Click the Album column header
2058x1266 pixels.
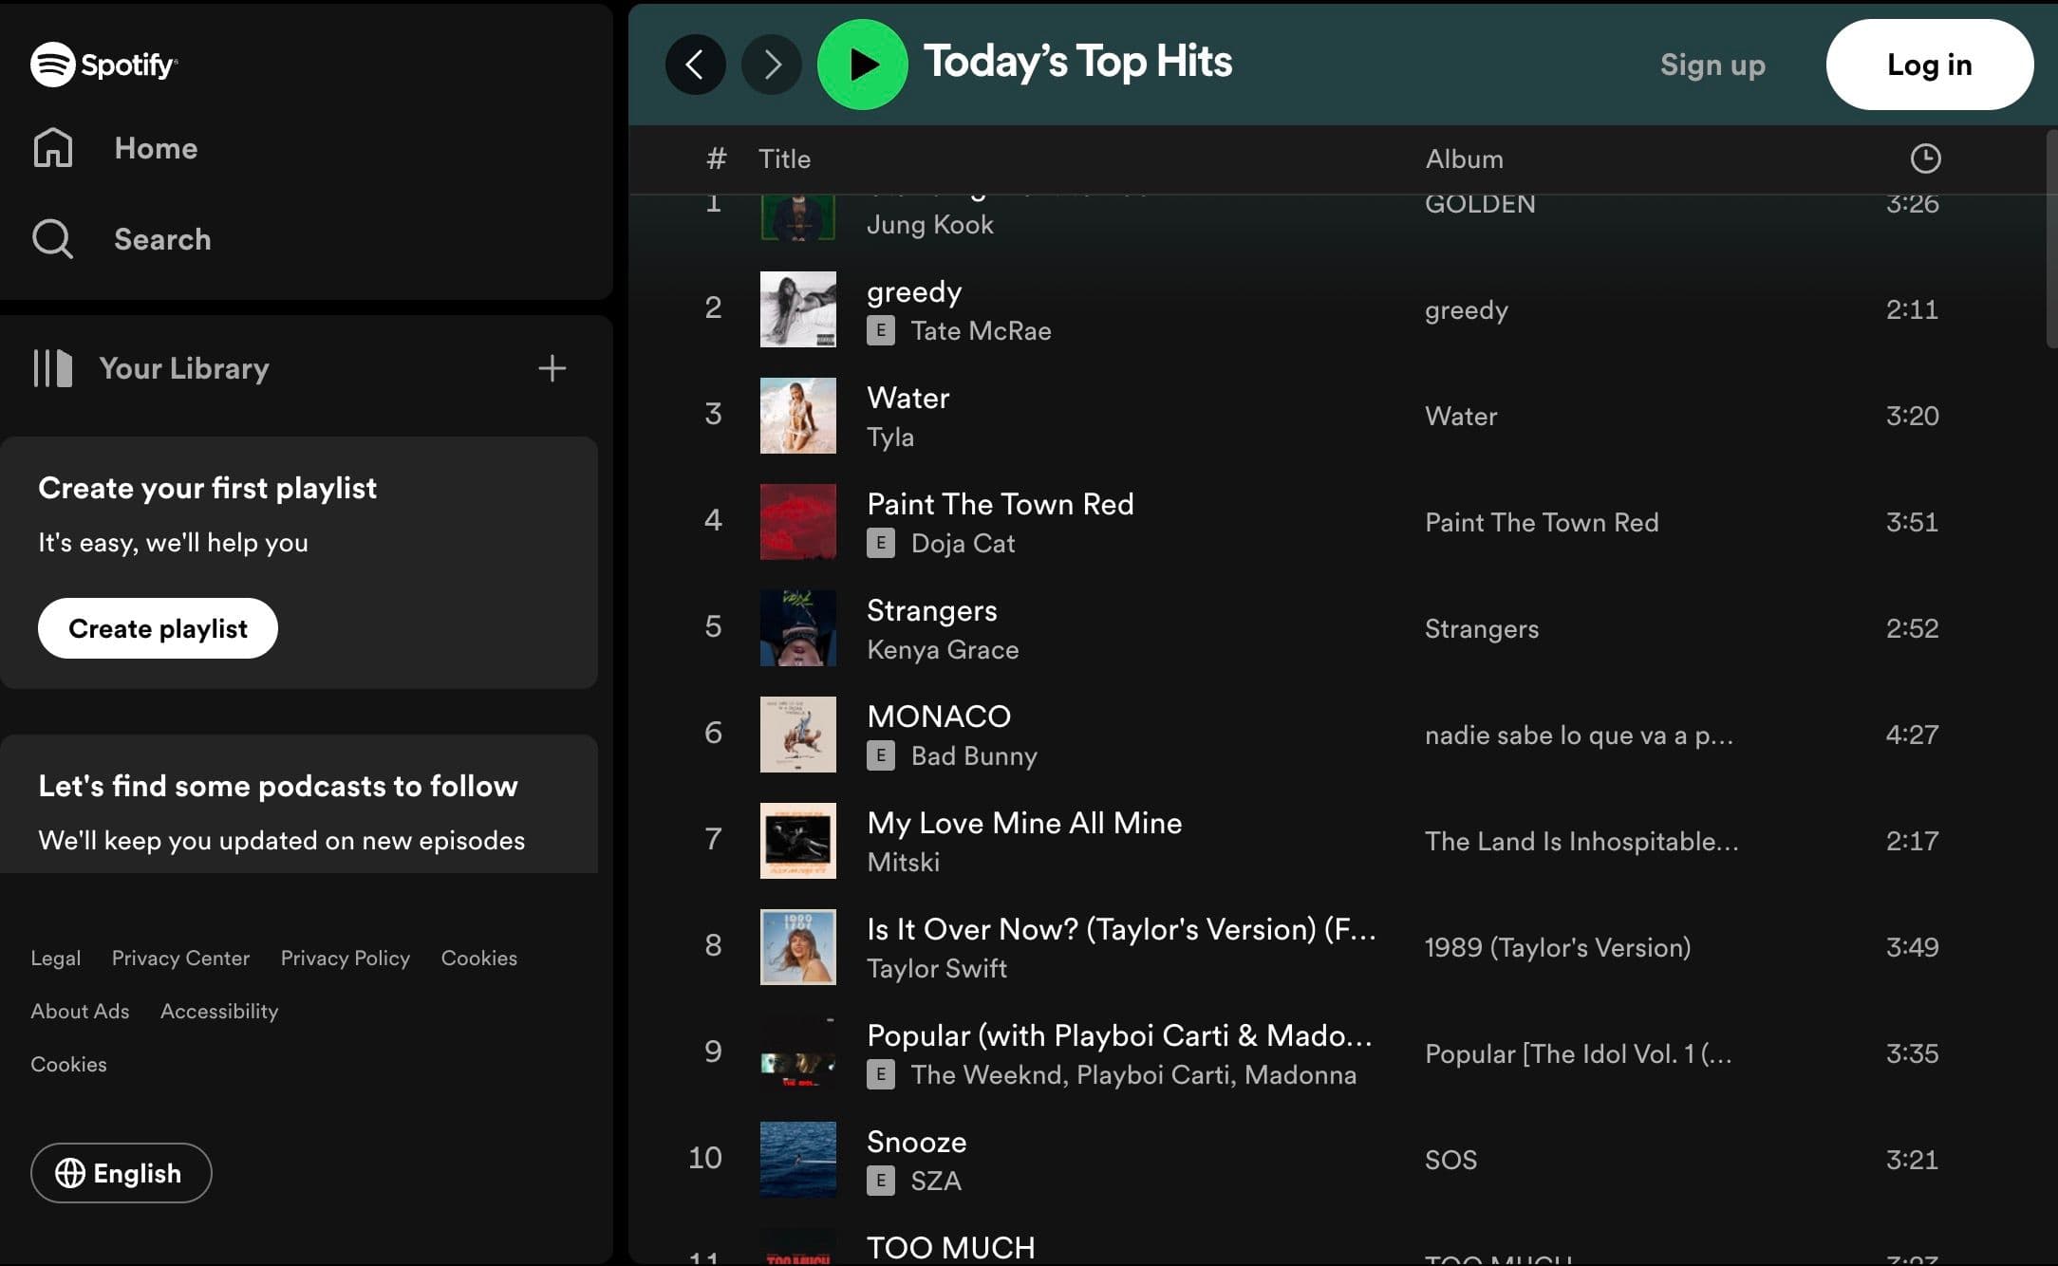click(1464, 158)
